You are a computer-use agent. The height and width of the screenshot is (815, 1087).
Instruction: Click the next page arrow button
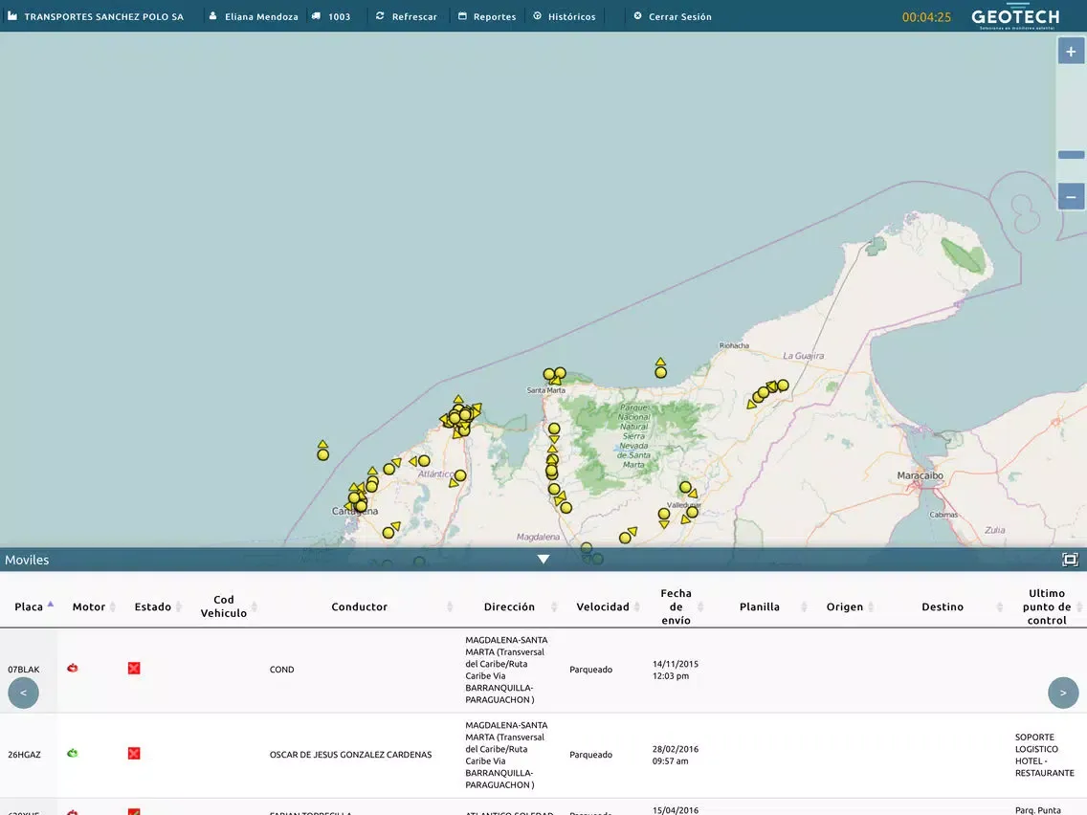[1063, 693]
